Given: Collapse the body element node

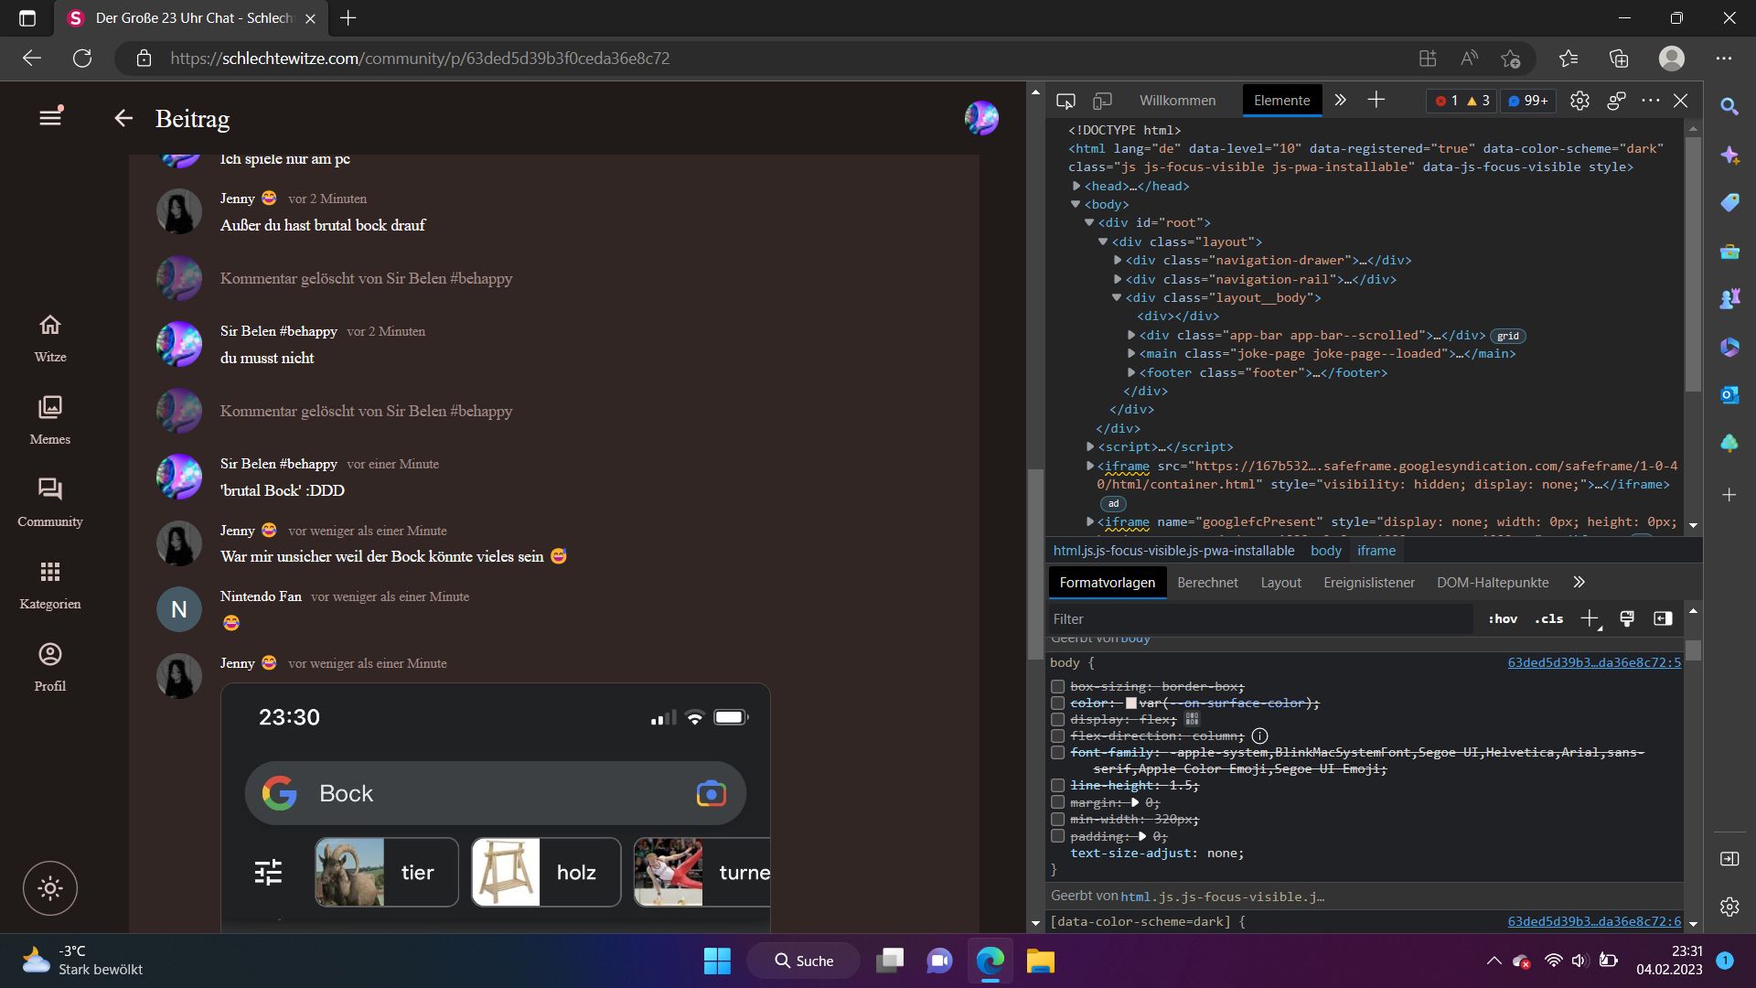Looking at the screenshot, I should (x=1076, y=205).
